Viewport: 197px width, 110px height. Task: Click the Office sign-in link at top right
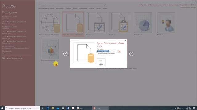[x=167, y=5]
